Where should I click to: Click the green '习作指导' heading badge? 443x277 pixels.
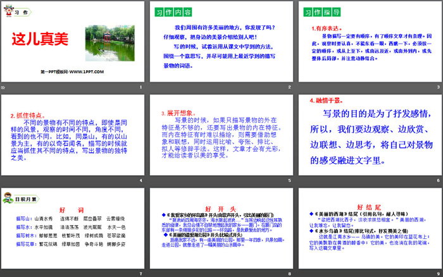pos(321,12)
